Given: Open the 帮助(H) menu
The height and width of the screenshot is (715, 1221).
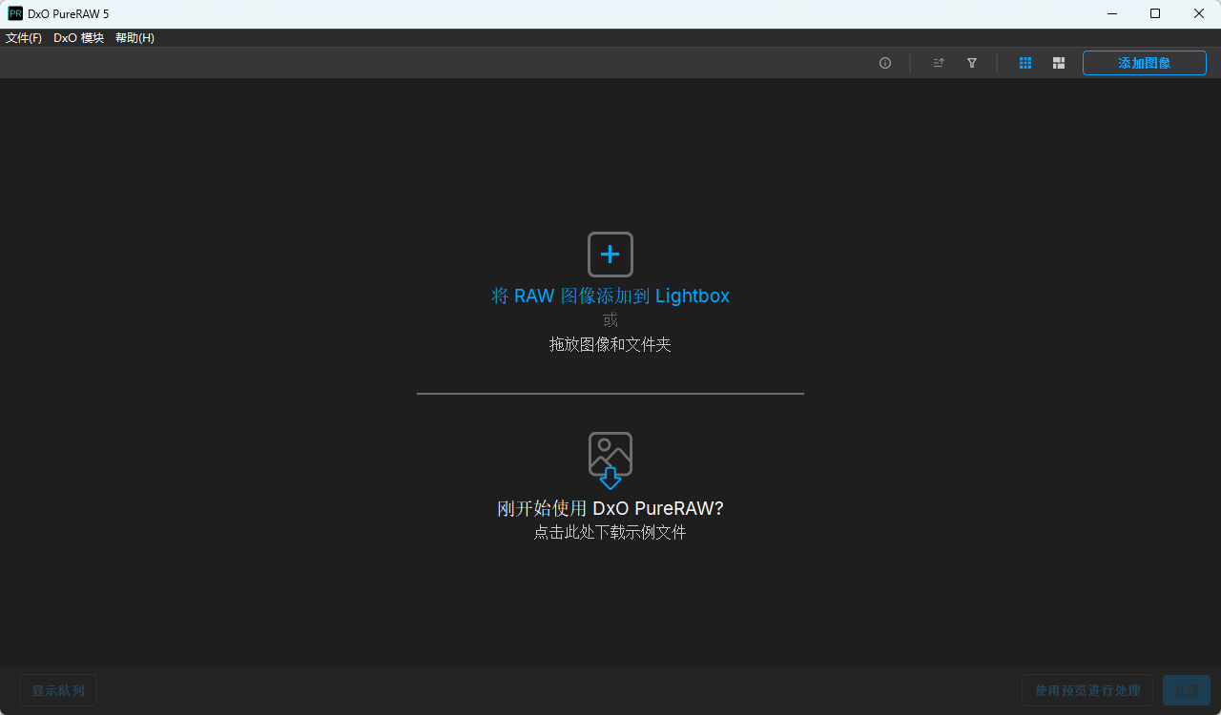Looking at the screenshot, I should pyautogui.click(x=135, y=38).
